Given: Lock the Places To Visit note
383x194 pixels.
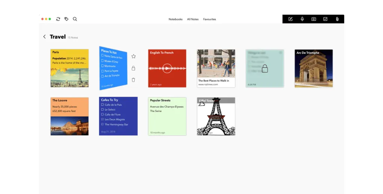Looking at the screenshot, I should click(134, 68).
